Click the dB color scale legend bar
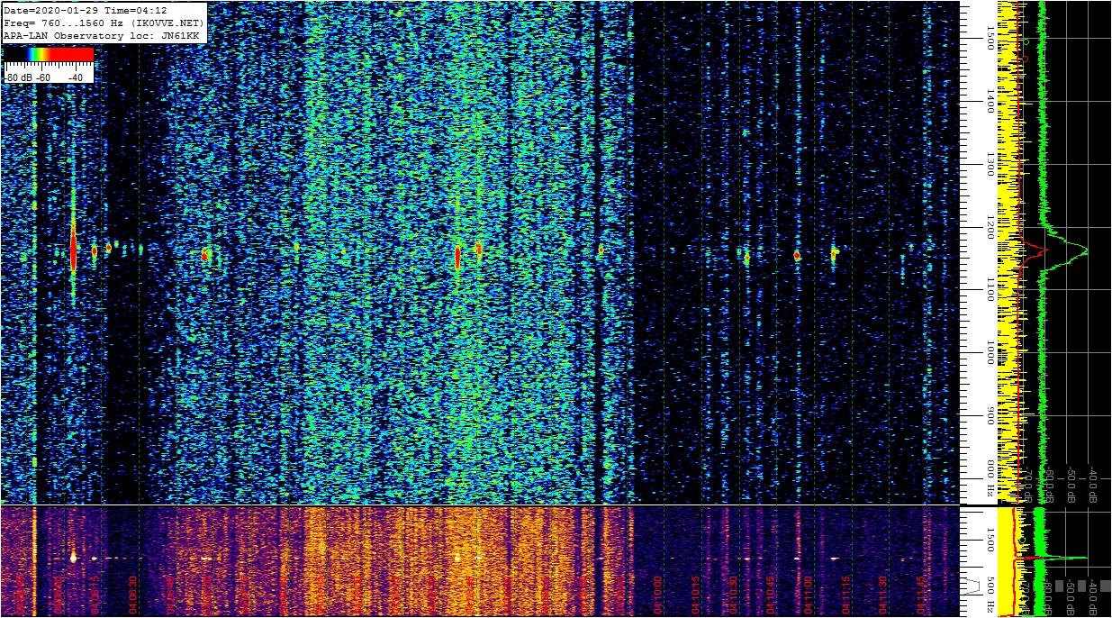Viewport: 1112px width, 618px height. pos(49,55)
